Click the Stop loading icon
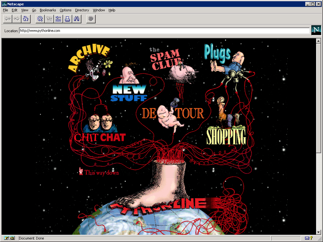 point(91,19)
